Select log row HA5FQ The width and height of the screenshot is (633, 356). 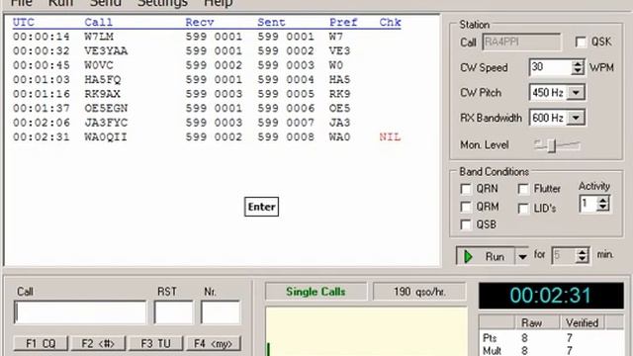[207, 79]
